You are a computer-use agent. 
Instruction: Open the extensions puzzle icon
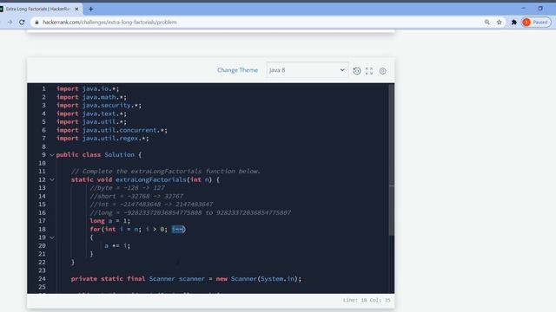[x=513, y=23]
